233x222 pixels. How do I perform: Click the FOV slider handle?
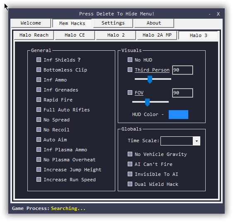coord(147,102)
